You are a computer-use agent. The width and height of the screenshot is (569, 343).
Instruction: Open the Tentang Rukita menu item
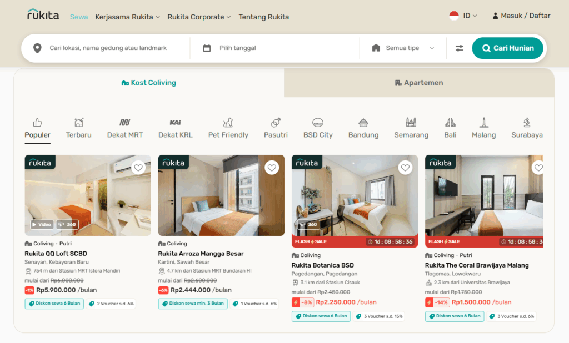pos(264,17)
